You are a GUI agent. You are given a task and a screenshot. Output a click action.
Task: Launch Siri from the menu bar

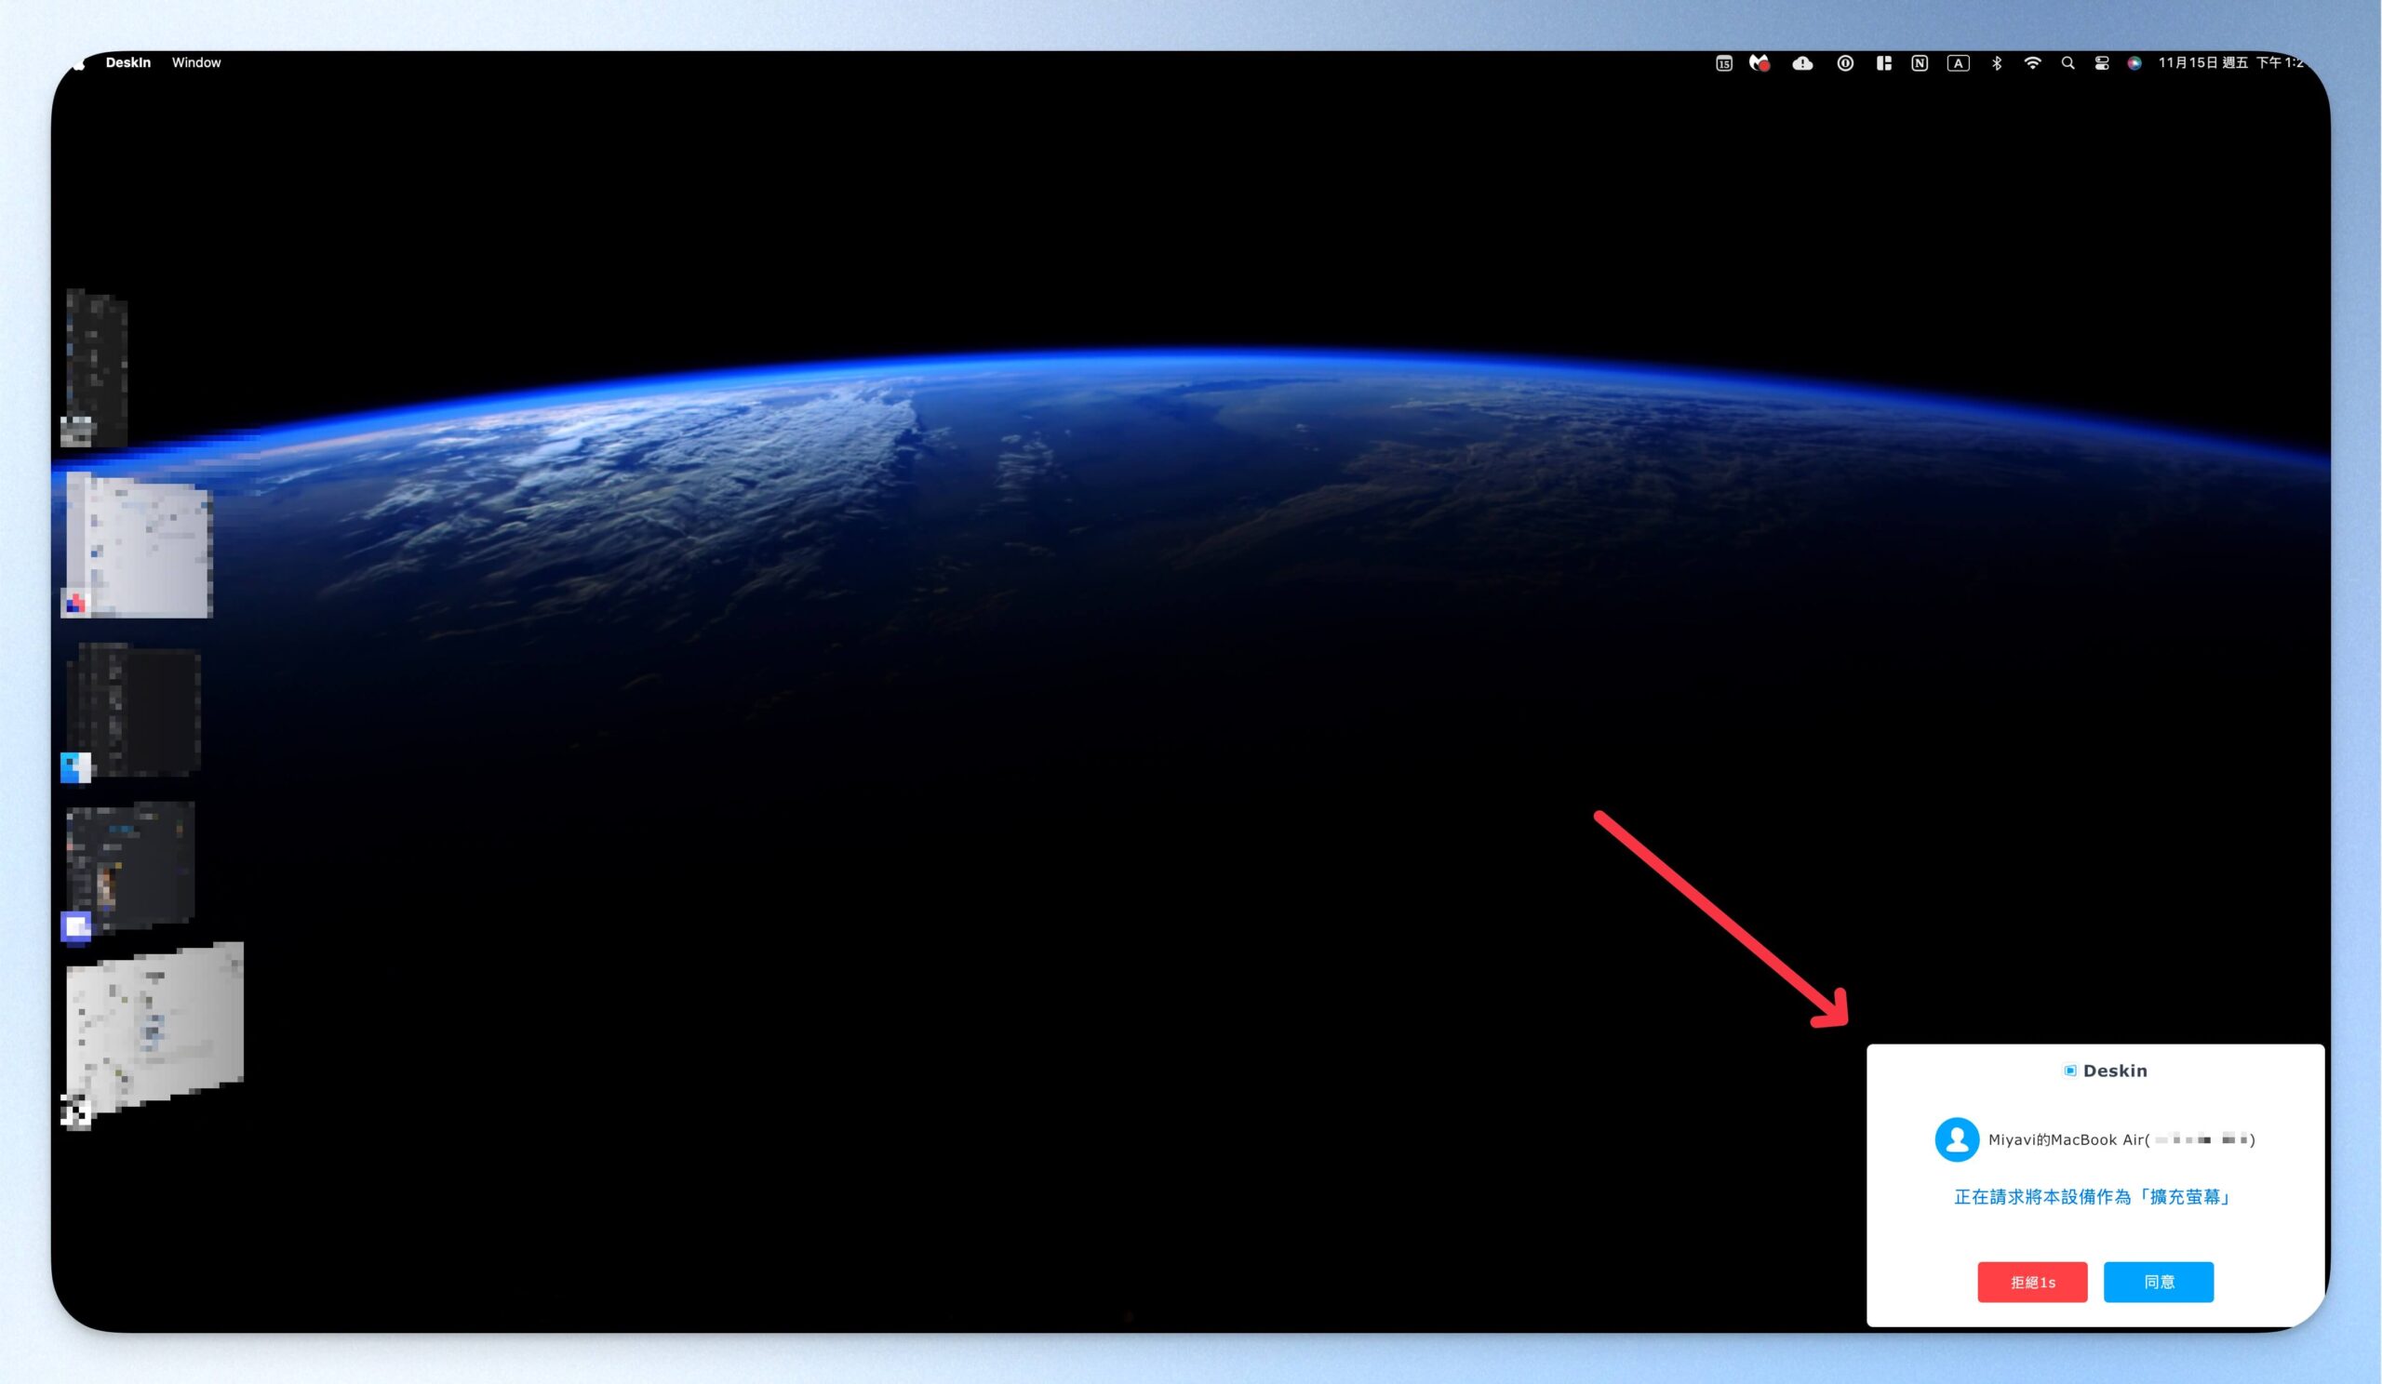coord(2134,63)
